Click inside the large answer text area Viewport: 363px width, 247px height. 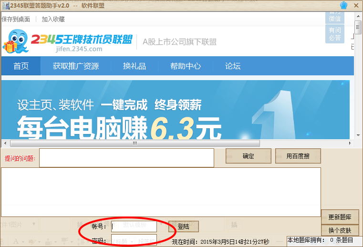(x=161, y=192)
